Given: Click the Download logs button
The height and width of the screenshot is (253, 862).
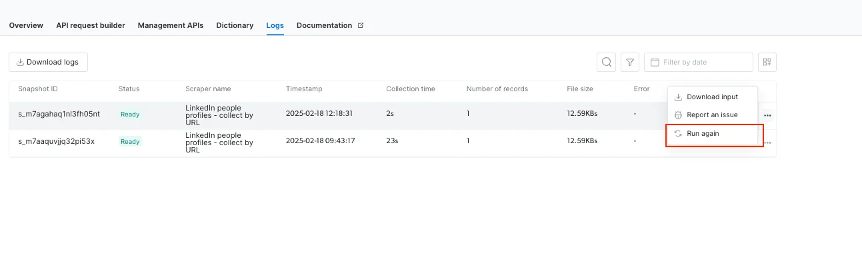Looking at the screenshot, I should click(x=48, y=62).
